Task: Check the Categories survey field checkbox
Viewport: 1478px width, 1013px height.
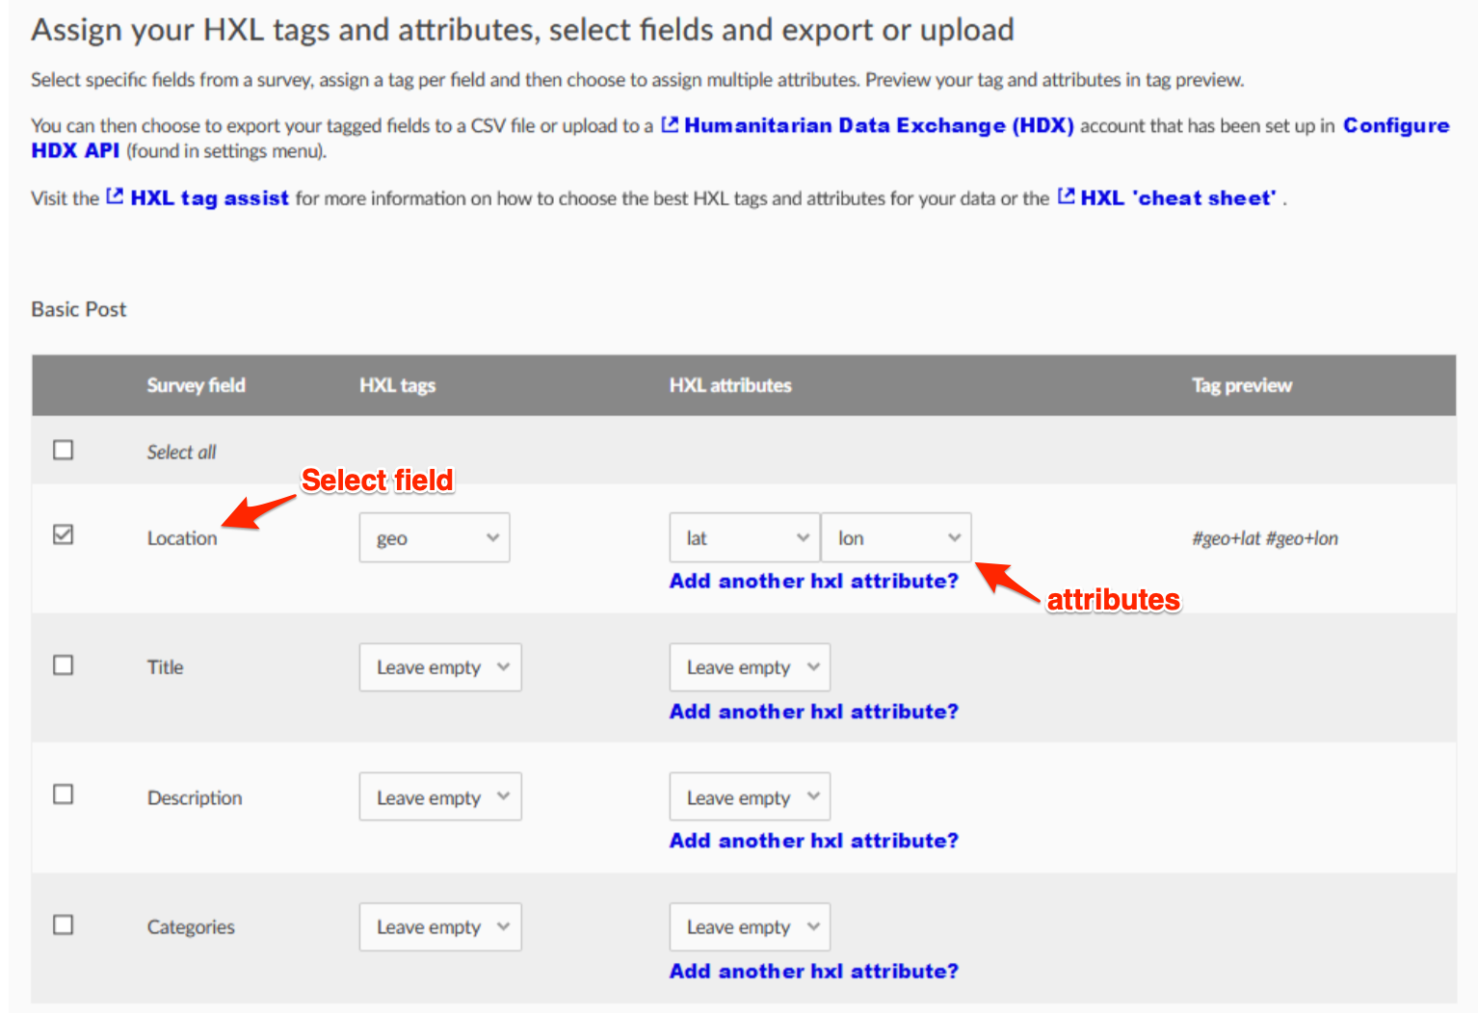Action: pos(63,923)
